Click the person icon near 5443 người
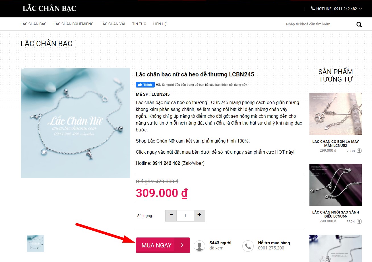 pyautogui.click(x=199, y=246)
